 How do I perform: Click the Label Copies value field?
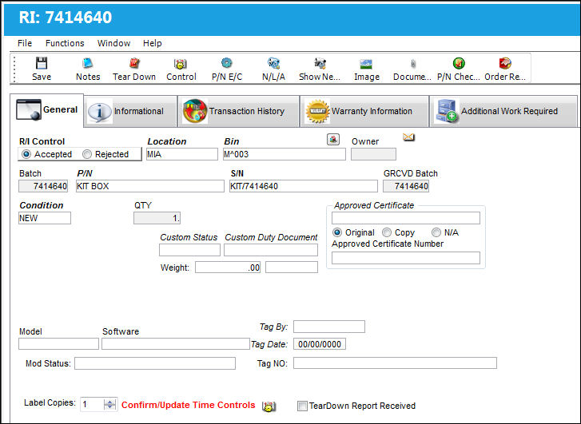pos(92,404)
